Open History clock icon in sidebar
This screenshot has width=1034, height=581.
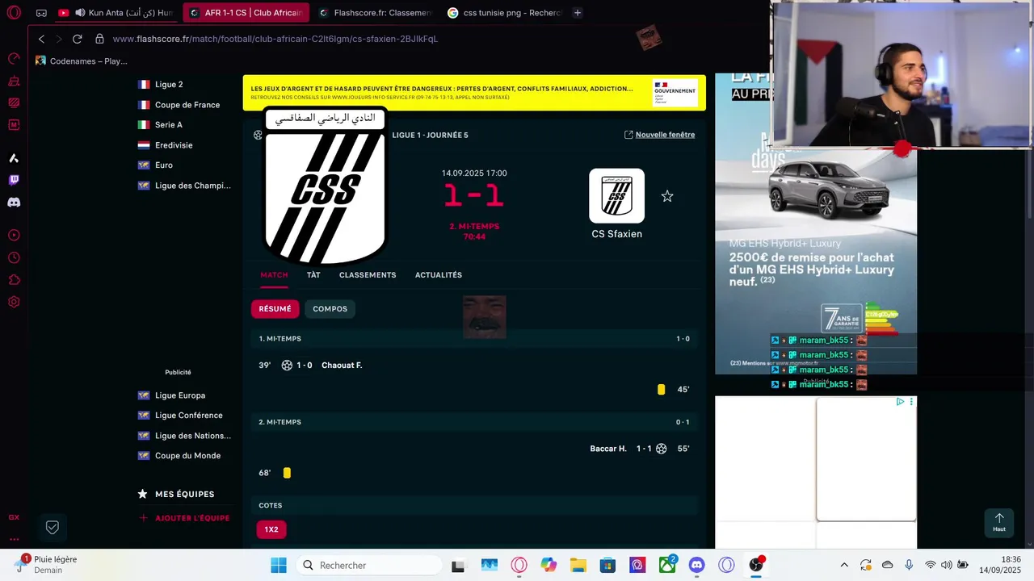tap(14, 257)
